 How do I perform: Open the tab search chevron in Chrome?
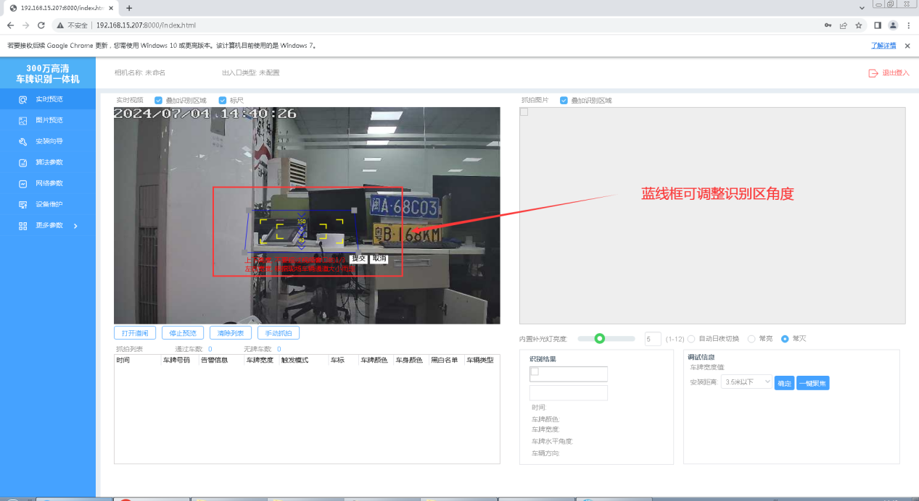click(x=862, y=7)
